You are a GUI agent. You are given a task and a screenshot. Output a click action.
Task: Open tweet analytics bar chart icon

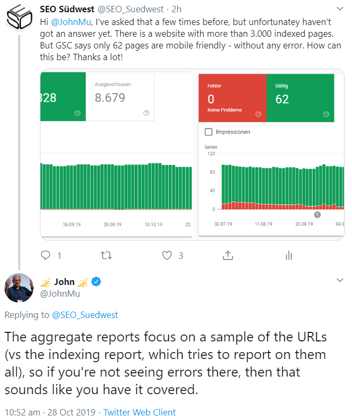(x=289, y=256)
